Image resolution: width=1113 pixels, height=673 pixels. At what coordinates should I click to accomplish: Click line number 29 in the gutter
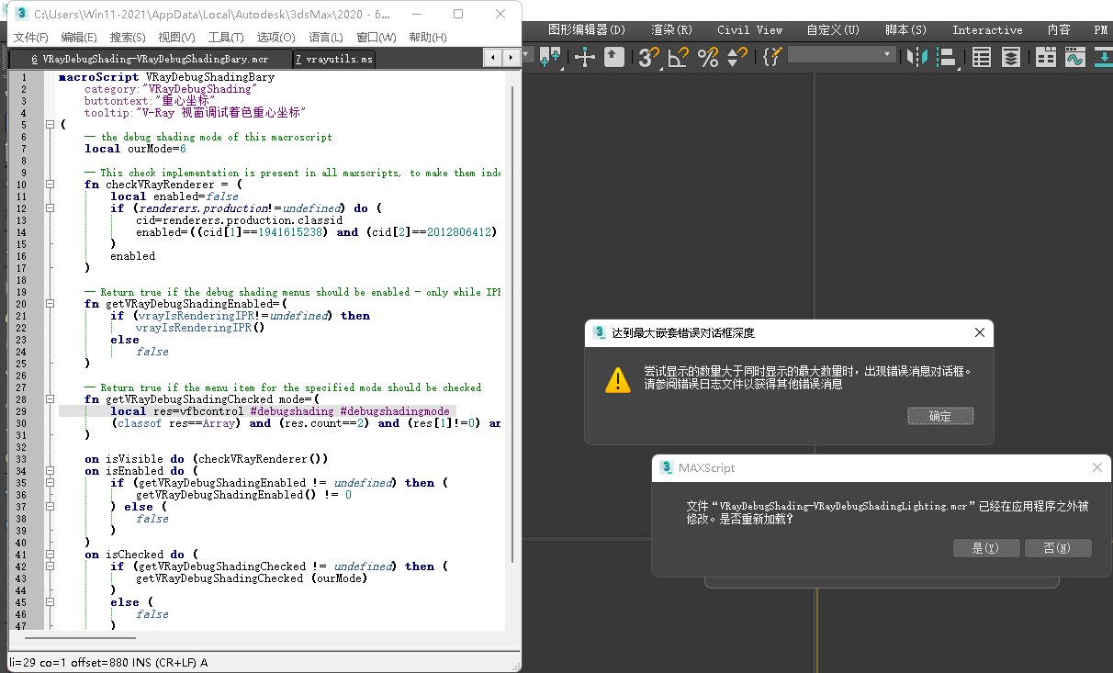coord(21,411)
